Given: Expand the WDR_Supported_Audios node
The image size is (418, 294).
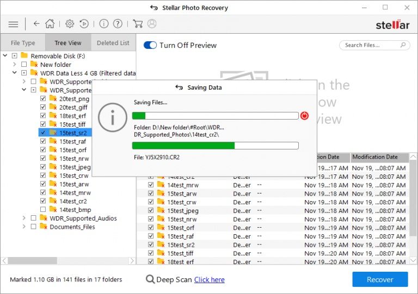Looking at the screenshot, I should [x=24, y=218].
